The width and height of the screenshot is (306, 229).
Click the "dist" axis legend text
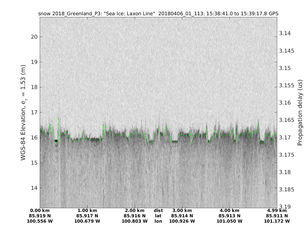[158, 211]
